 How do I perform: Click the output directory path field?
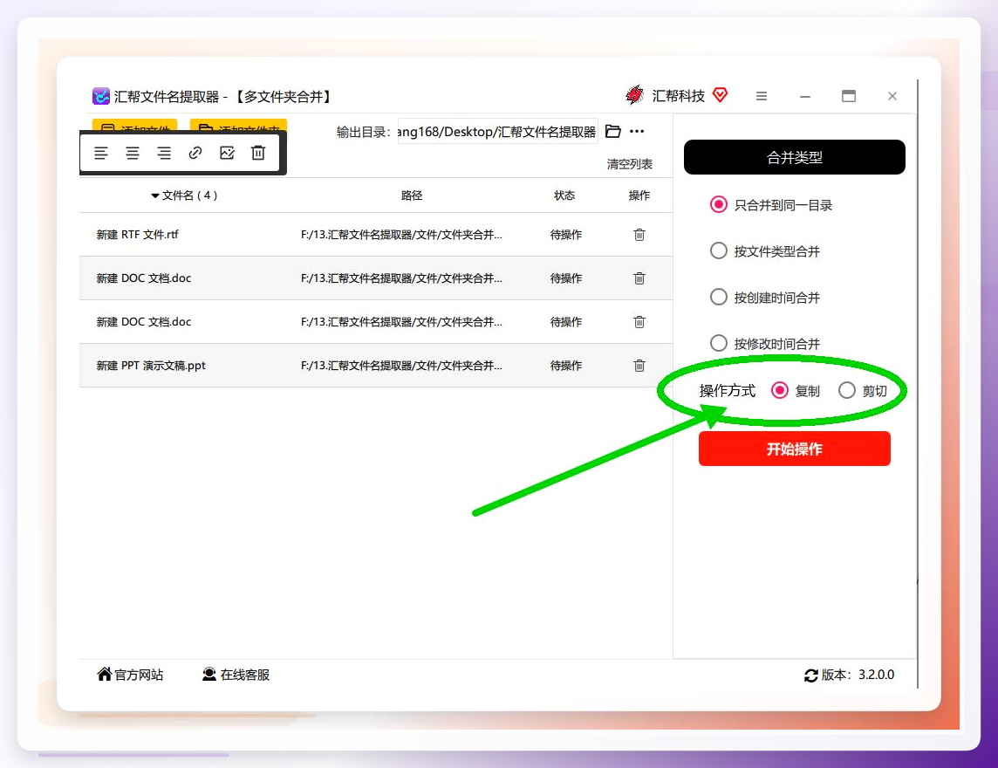(498, 131)
